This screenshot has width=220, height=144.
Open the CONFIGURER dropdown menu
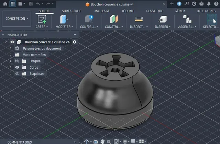coord(89,27)
